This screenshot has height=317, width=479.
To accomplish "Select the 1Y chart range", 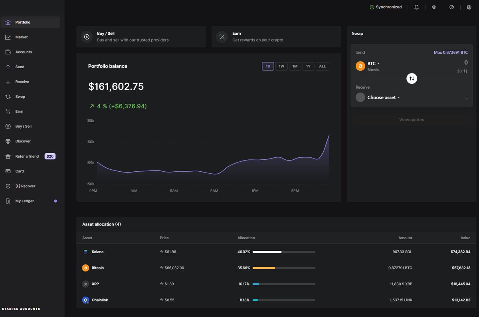I will [308, 66].
